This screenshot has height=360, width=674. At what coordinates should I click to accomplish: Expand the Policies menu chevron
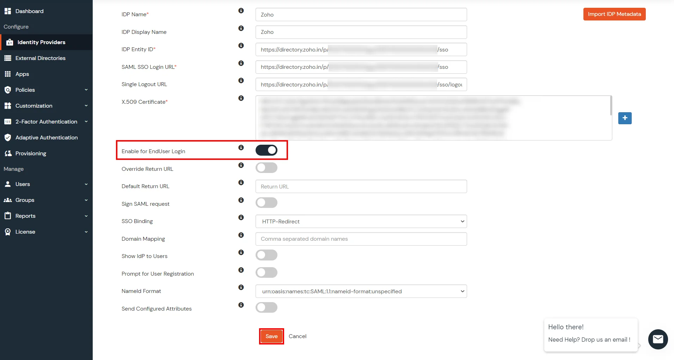tap(86, 90)
